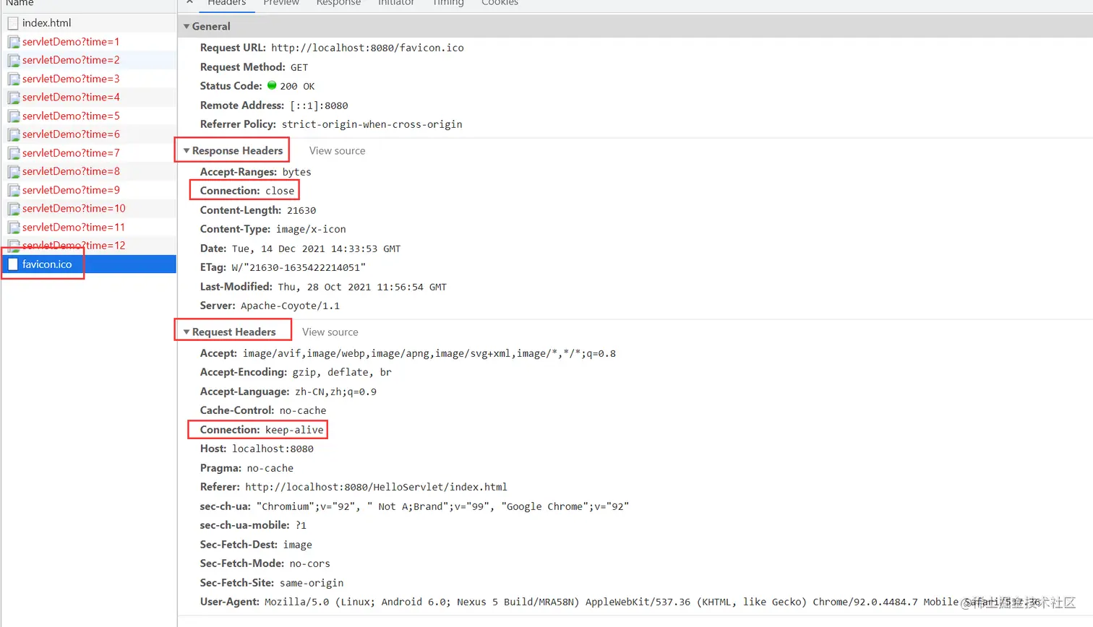The width and height of the screenshot is (1093, 627).
Task: Switch to the Headers tab
Action: point(227,3)
